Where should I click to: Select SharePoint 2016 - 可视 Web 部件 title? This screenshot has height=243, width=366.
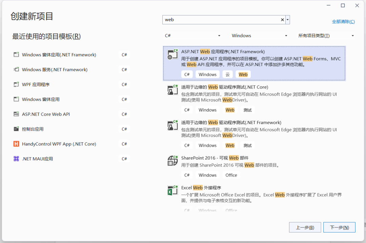coord(215,158)
